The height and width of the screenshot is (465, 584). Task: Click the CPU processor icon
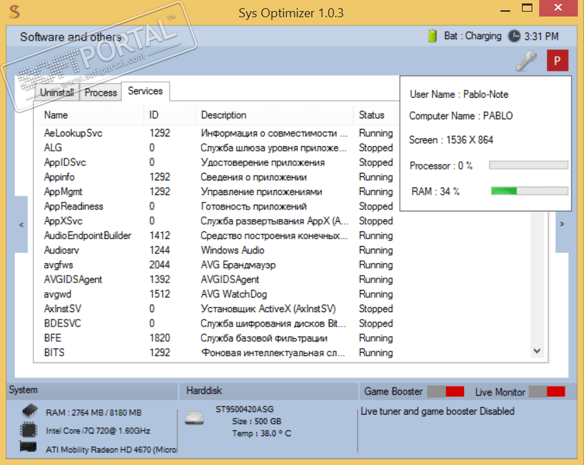(28, 430)
